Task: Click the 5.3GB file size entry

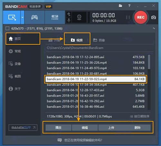Action: pyautogui.click(x=140, y=90)
